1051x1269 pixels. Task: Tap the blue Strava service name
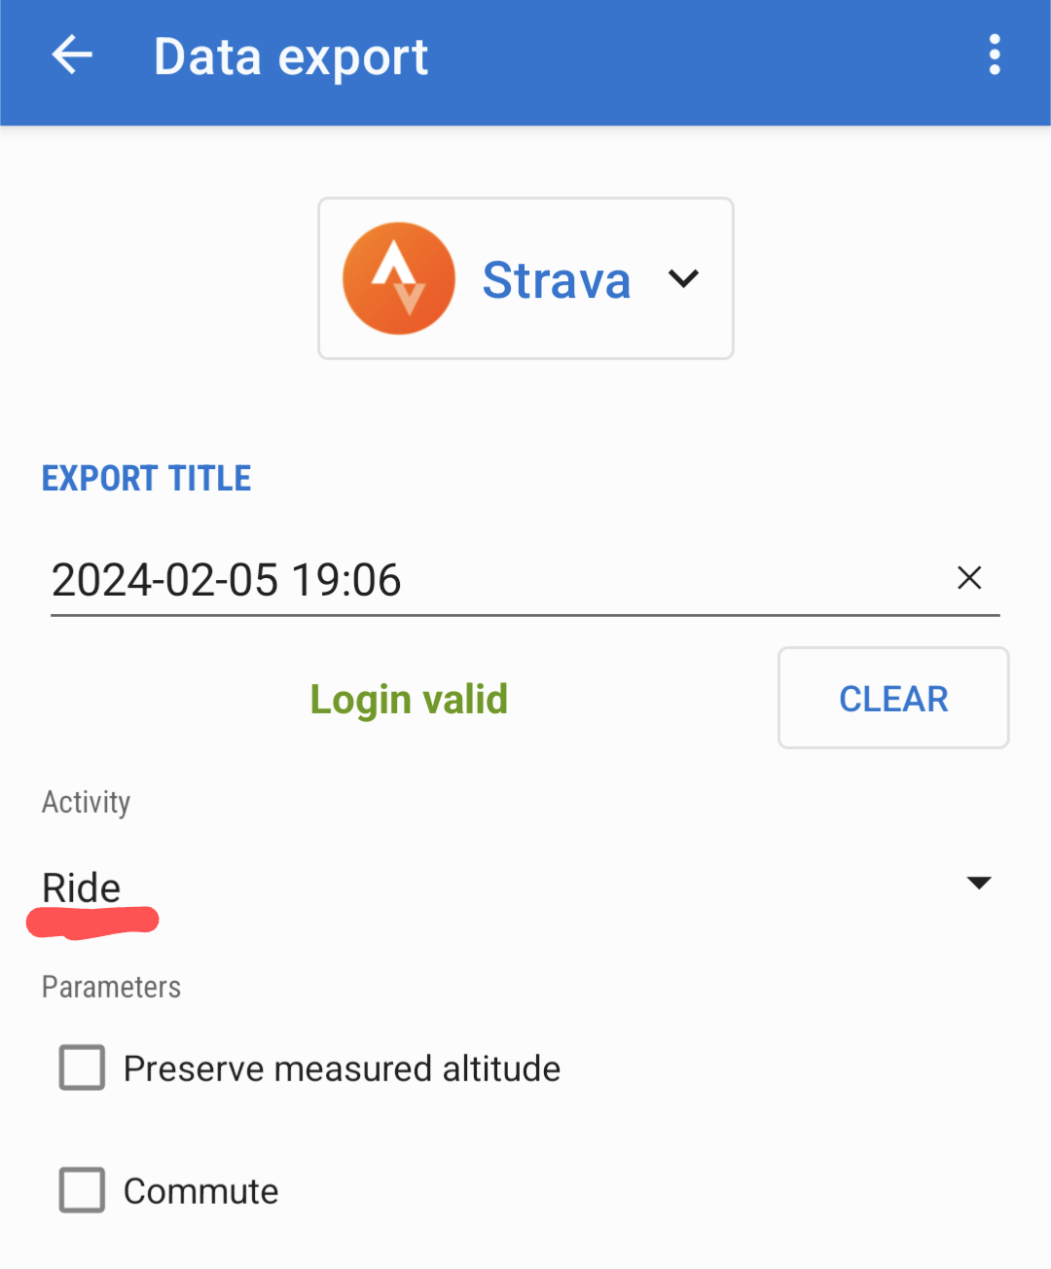click(557, 280)
